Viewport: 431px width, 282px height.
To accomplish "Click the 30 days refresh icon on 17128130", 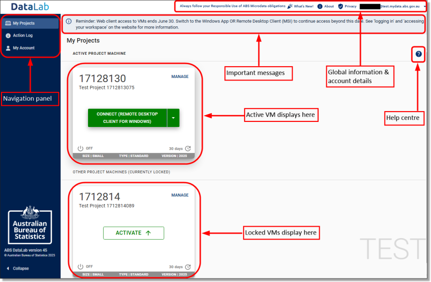I will (188, 149).
